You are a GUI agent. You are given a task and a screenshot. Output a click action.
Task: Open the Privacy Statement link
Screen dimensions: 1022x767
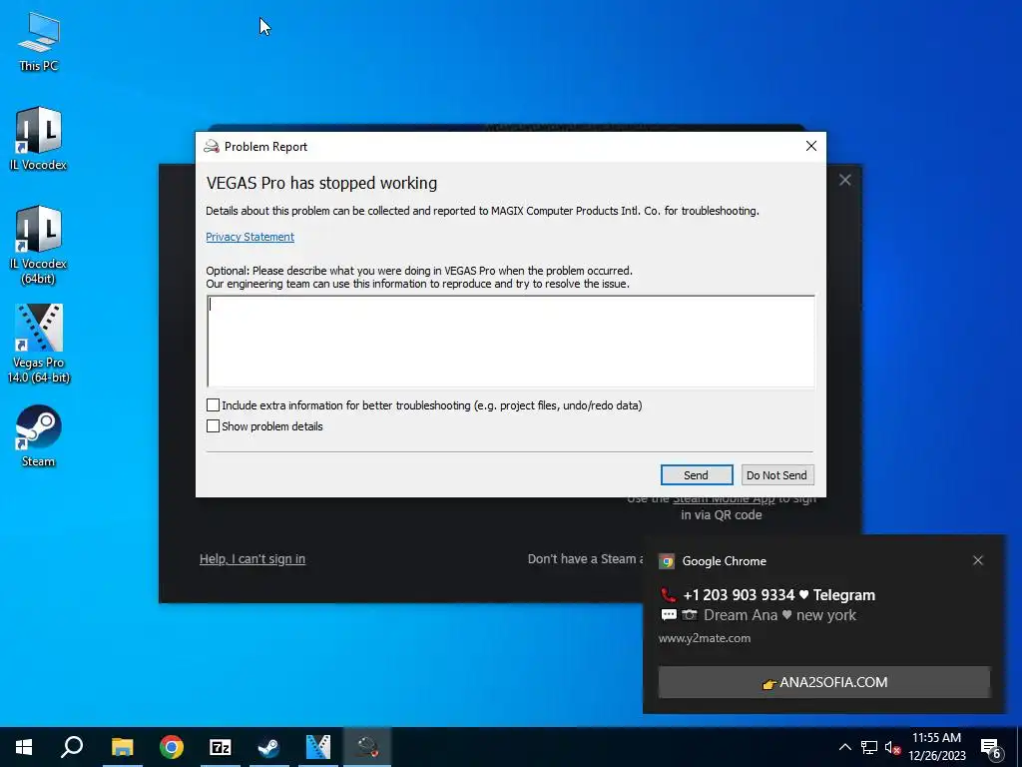pyautogui.click(x=250, y=237)
